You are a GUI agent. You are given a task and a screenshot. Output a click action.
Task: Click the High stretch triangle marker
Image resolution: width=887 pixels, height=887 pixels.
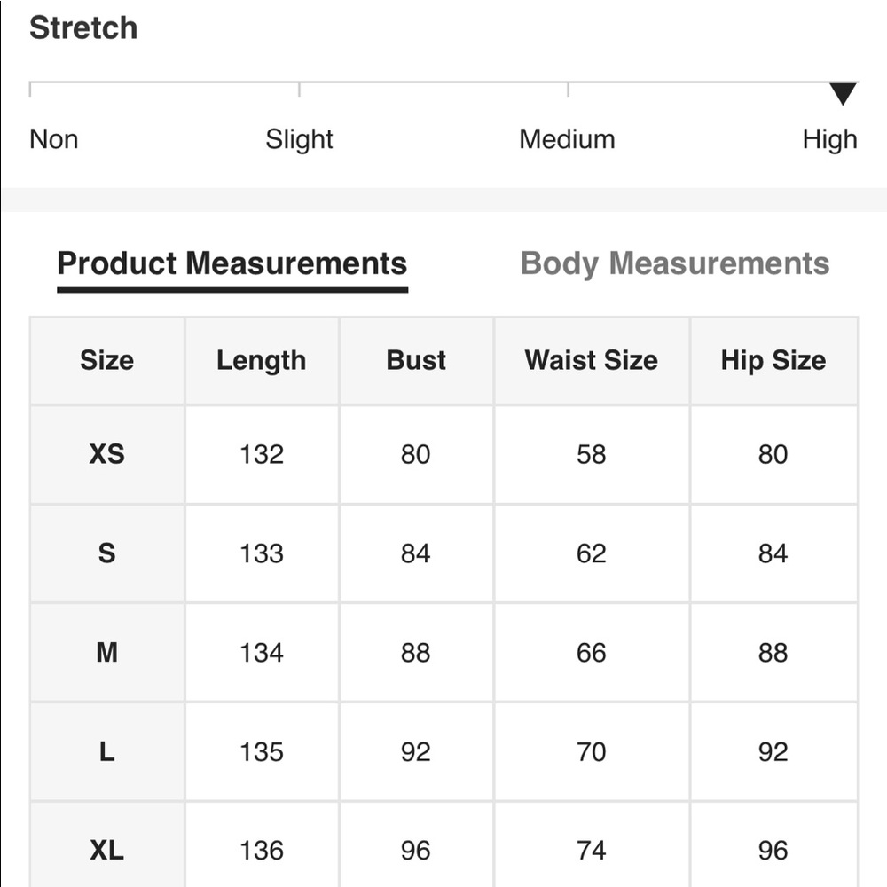843,93
